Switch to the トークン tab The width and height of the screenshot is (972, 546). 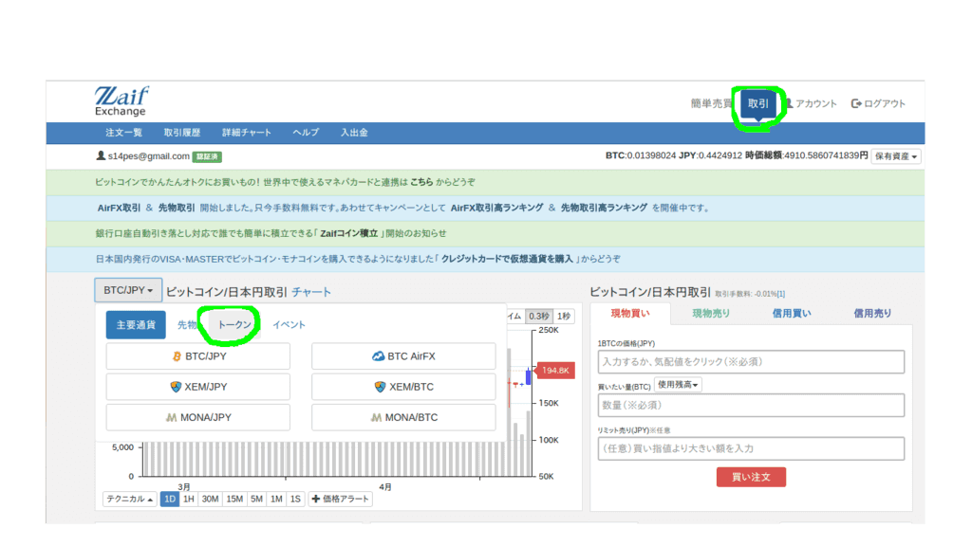(x=234, y=325)
